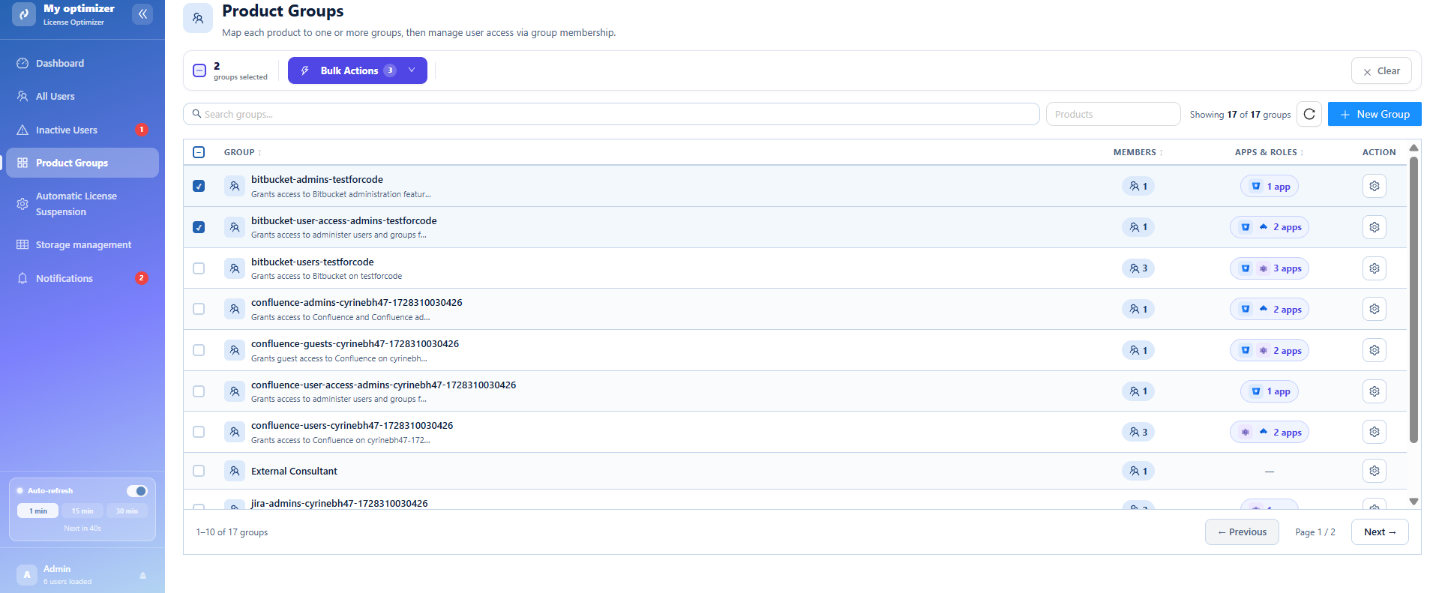1439x593 pixels.
Task: Click 1 app badge of confluence-user-access-admins-cyrinebh47
Action: point(1270,391)
